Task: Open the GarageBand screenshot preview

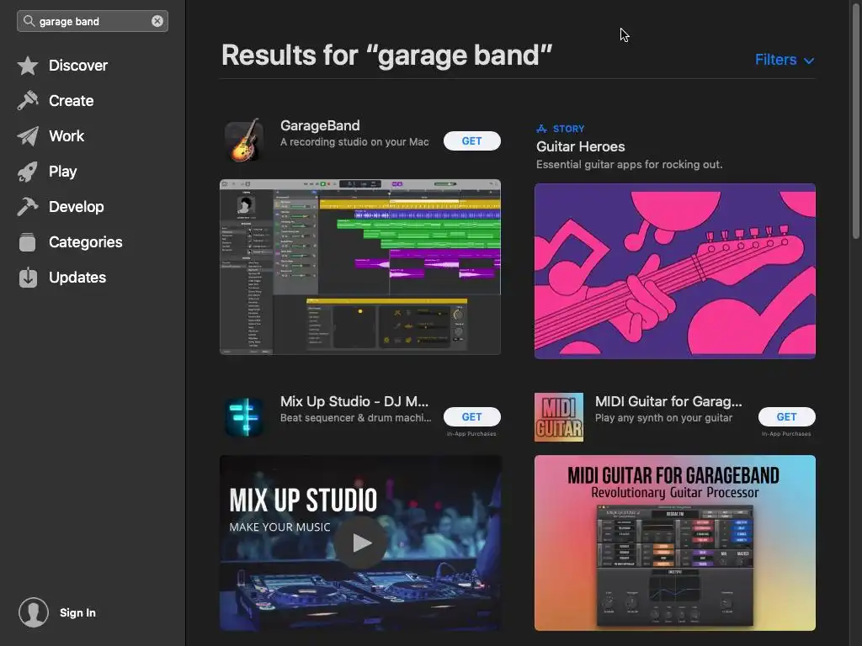Action: (x=360, y=267)
